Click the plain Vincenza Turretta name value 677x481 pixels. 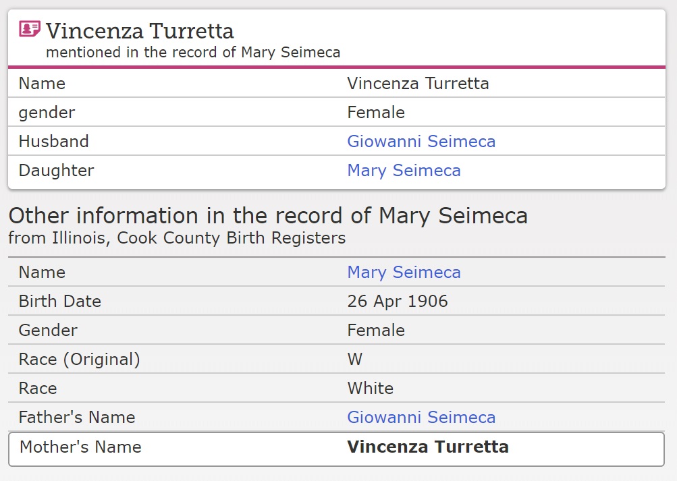click(418, 84)
